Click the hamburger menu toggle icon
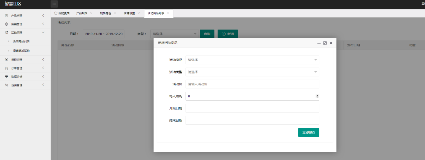The height and width of the screenshot is (160, 425). [x=54, y=4]
